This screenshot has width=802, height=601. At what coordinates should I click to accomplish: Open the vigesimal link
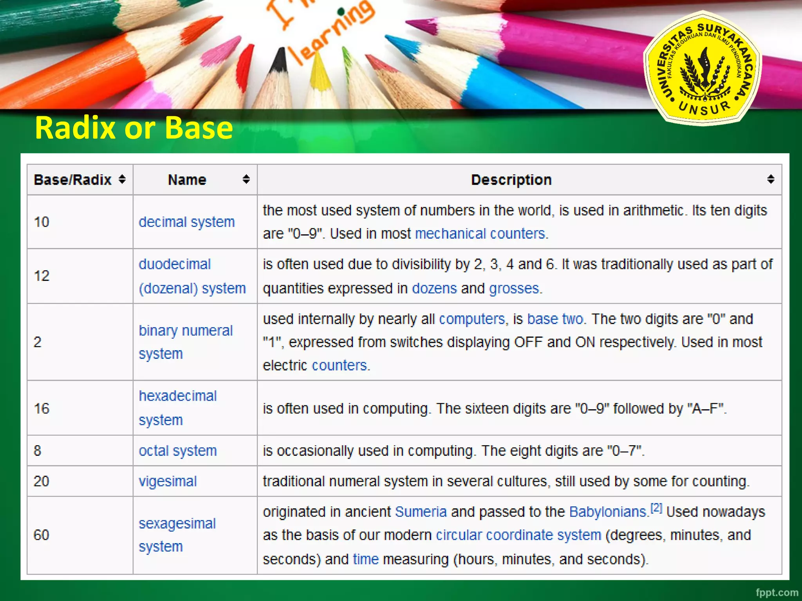(168, 481)
